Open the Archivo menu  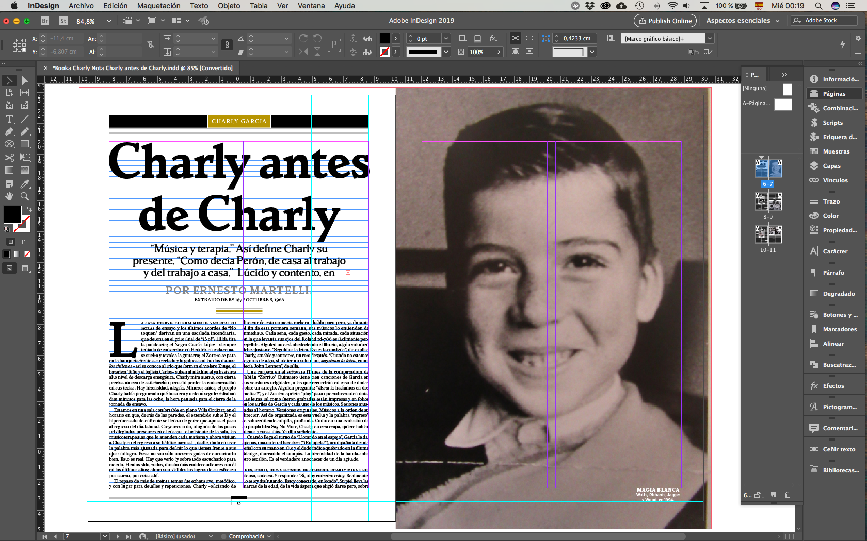click(81, 6)
